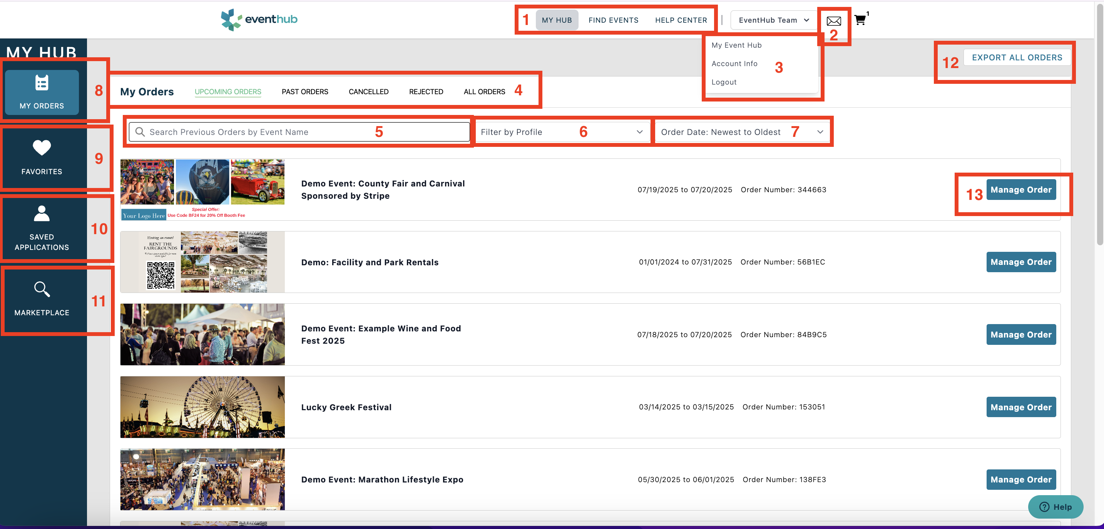Focus the Search Previous Orders input field
This screenshot has width=1104, height=529.
pyautogui.click(x=299, y=132)
